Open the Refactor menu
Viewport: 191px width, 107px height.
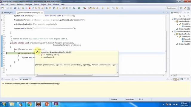click(20, 4)
